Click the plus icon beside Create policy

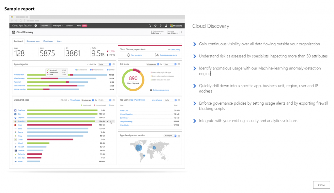[169, 50]
